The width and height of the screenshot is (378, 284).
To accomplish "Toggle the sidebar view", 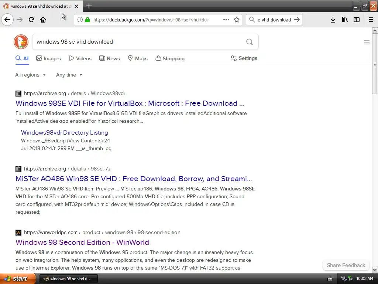I will point(357,20).
